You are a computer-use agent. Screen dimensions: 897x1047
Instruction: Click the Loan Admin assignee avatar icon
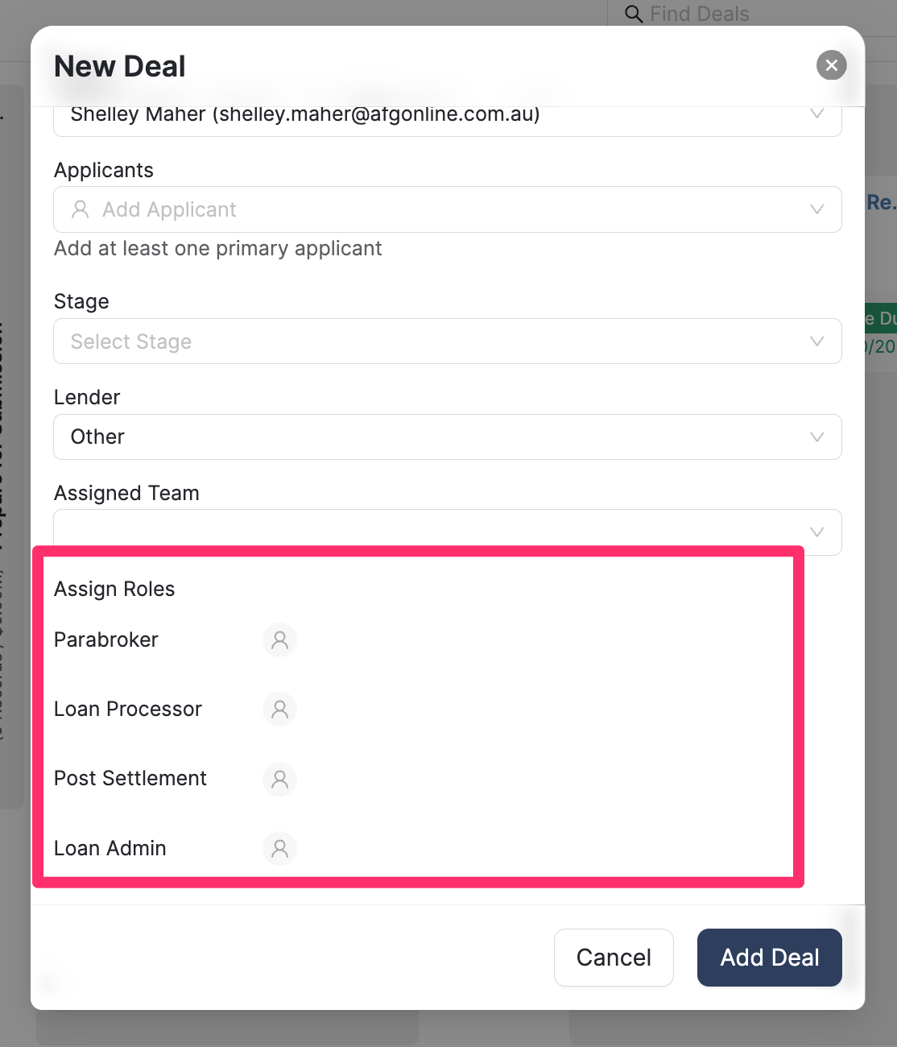coord(279,848)
